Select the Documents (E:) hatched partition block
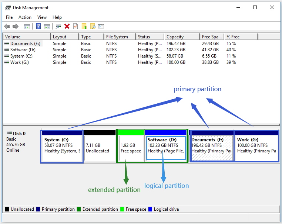 tap(212, 147)
